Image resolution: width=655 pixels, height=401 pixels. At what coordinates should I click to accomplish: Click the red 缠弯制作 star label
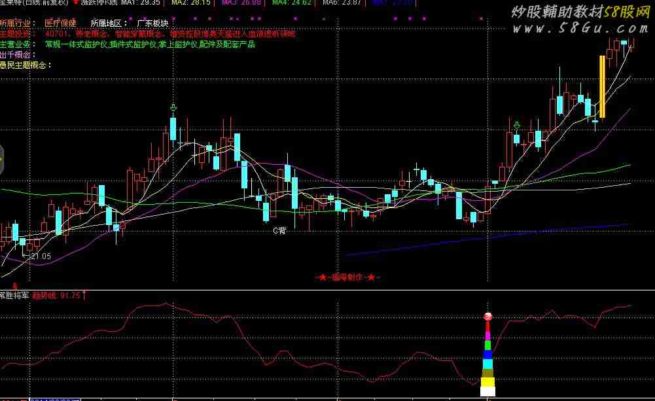(x=347, y=277)
